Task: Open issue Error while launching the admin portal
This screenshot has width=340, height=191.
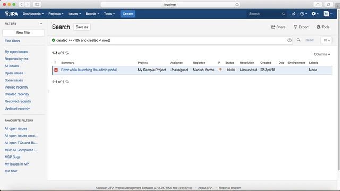Action: click(x=89, y=70)
